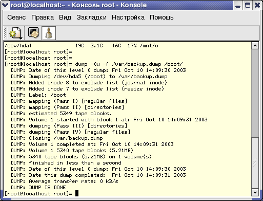The width and height of the screenshot is (263, 201).
Task: Click 'Added inode 7 to exclude list' line
Action: (x=87, y=89)
